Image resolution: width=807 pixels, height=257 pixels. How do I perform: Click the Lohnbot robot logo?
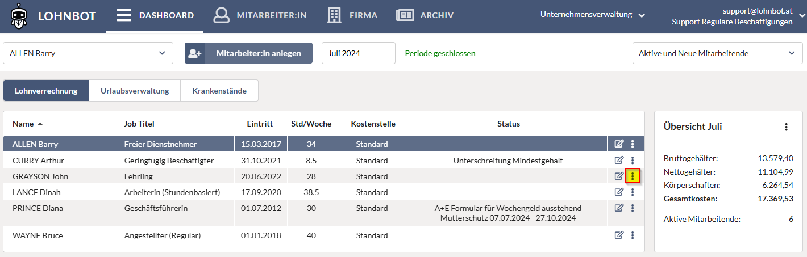point(20,16)
